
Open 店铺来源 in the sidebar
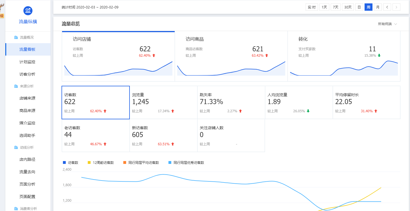(x=27, y=98)
